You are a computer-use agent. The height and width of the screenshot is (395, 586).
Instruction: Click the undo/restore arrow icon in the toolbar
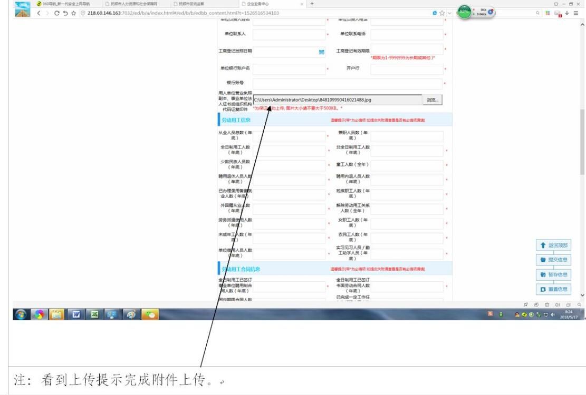point(65,13)
